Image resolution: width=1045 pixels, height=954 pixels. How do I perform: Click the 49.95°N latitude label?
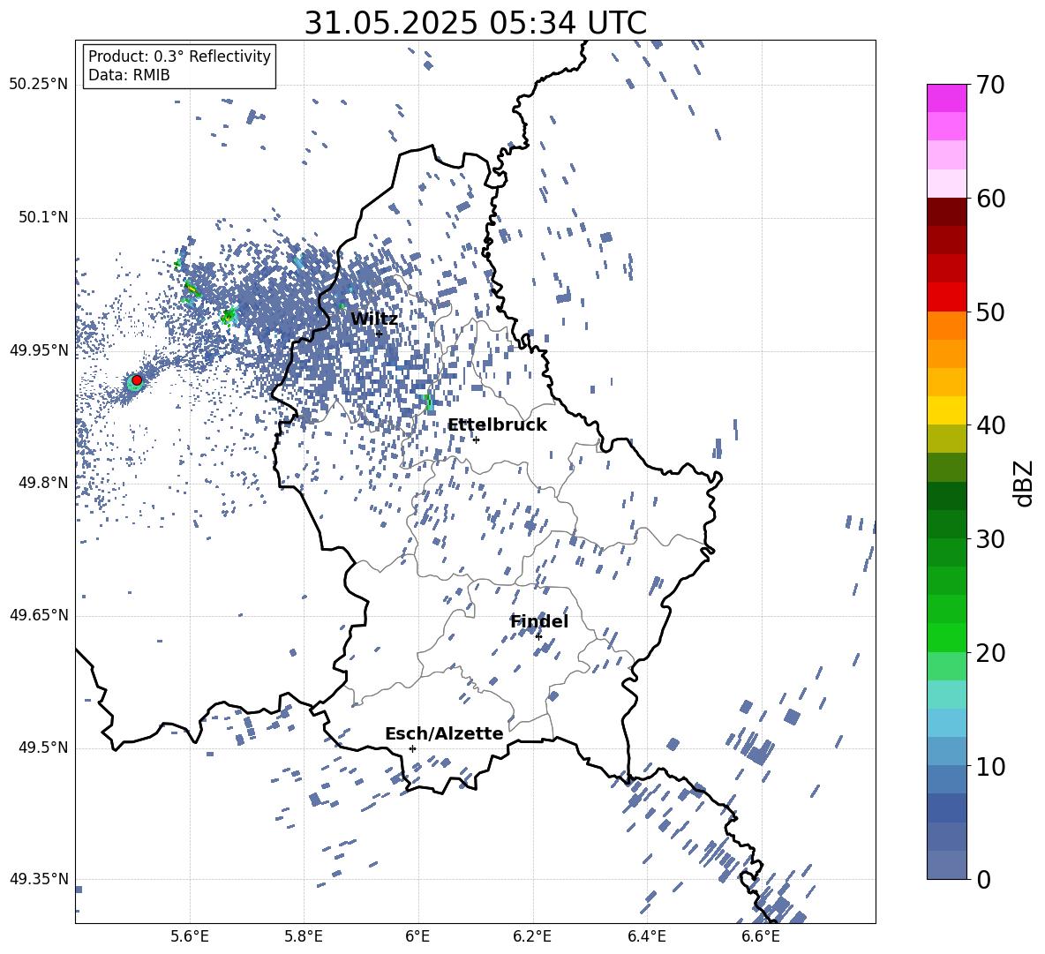click(x=38, y=349)
